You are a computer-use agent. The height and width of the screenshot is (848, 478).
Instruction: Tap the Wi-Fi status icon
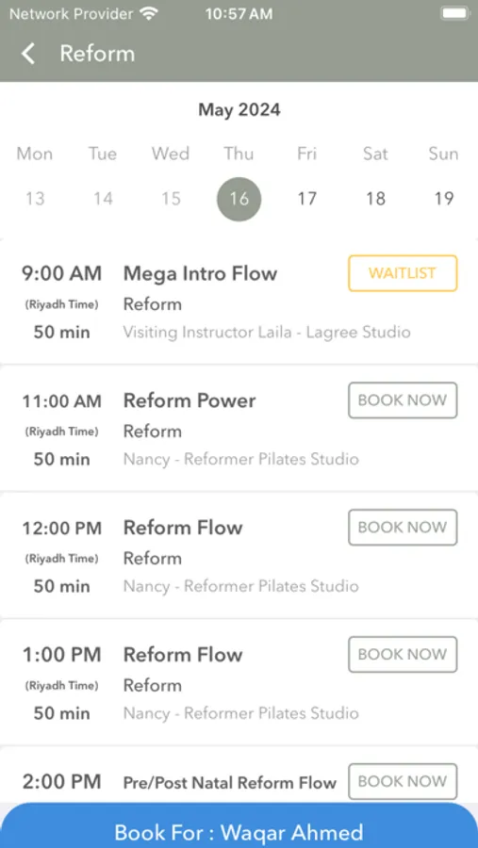(x=148, y=14)
